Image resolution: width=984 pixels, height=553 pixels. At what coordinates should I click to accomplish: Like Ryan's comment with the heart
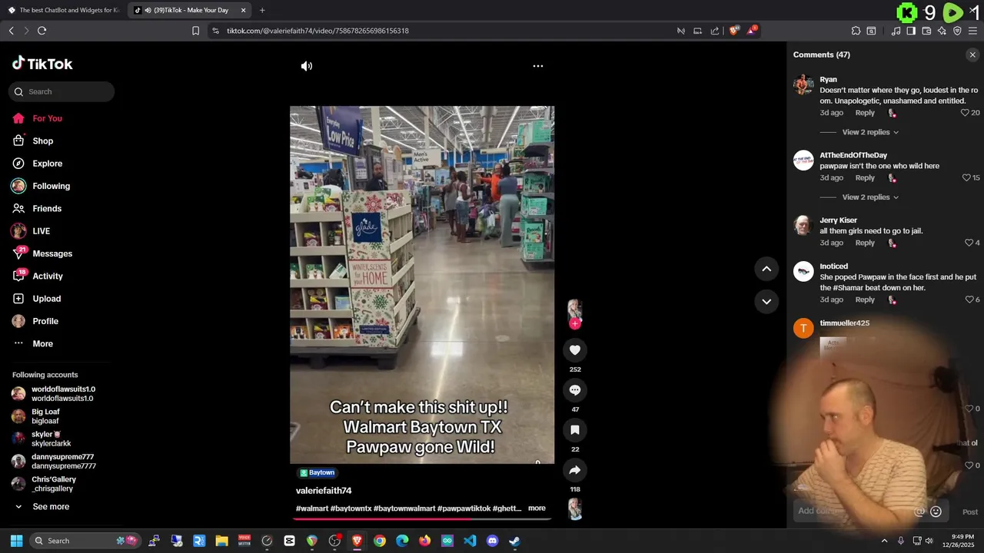pyautogui.click(x=965, y=113)
